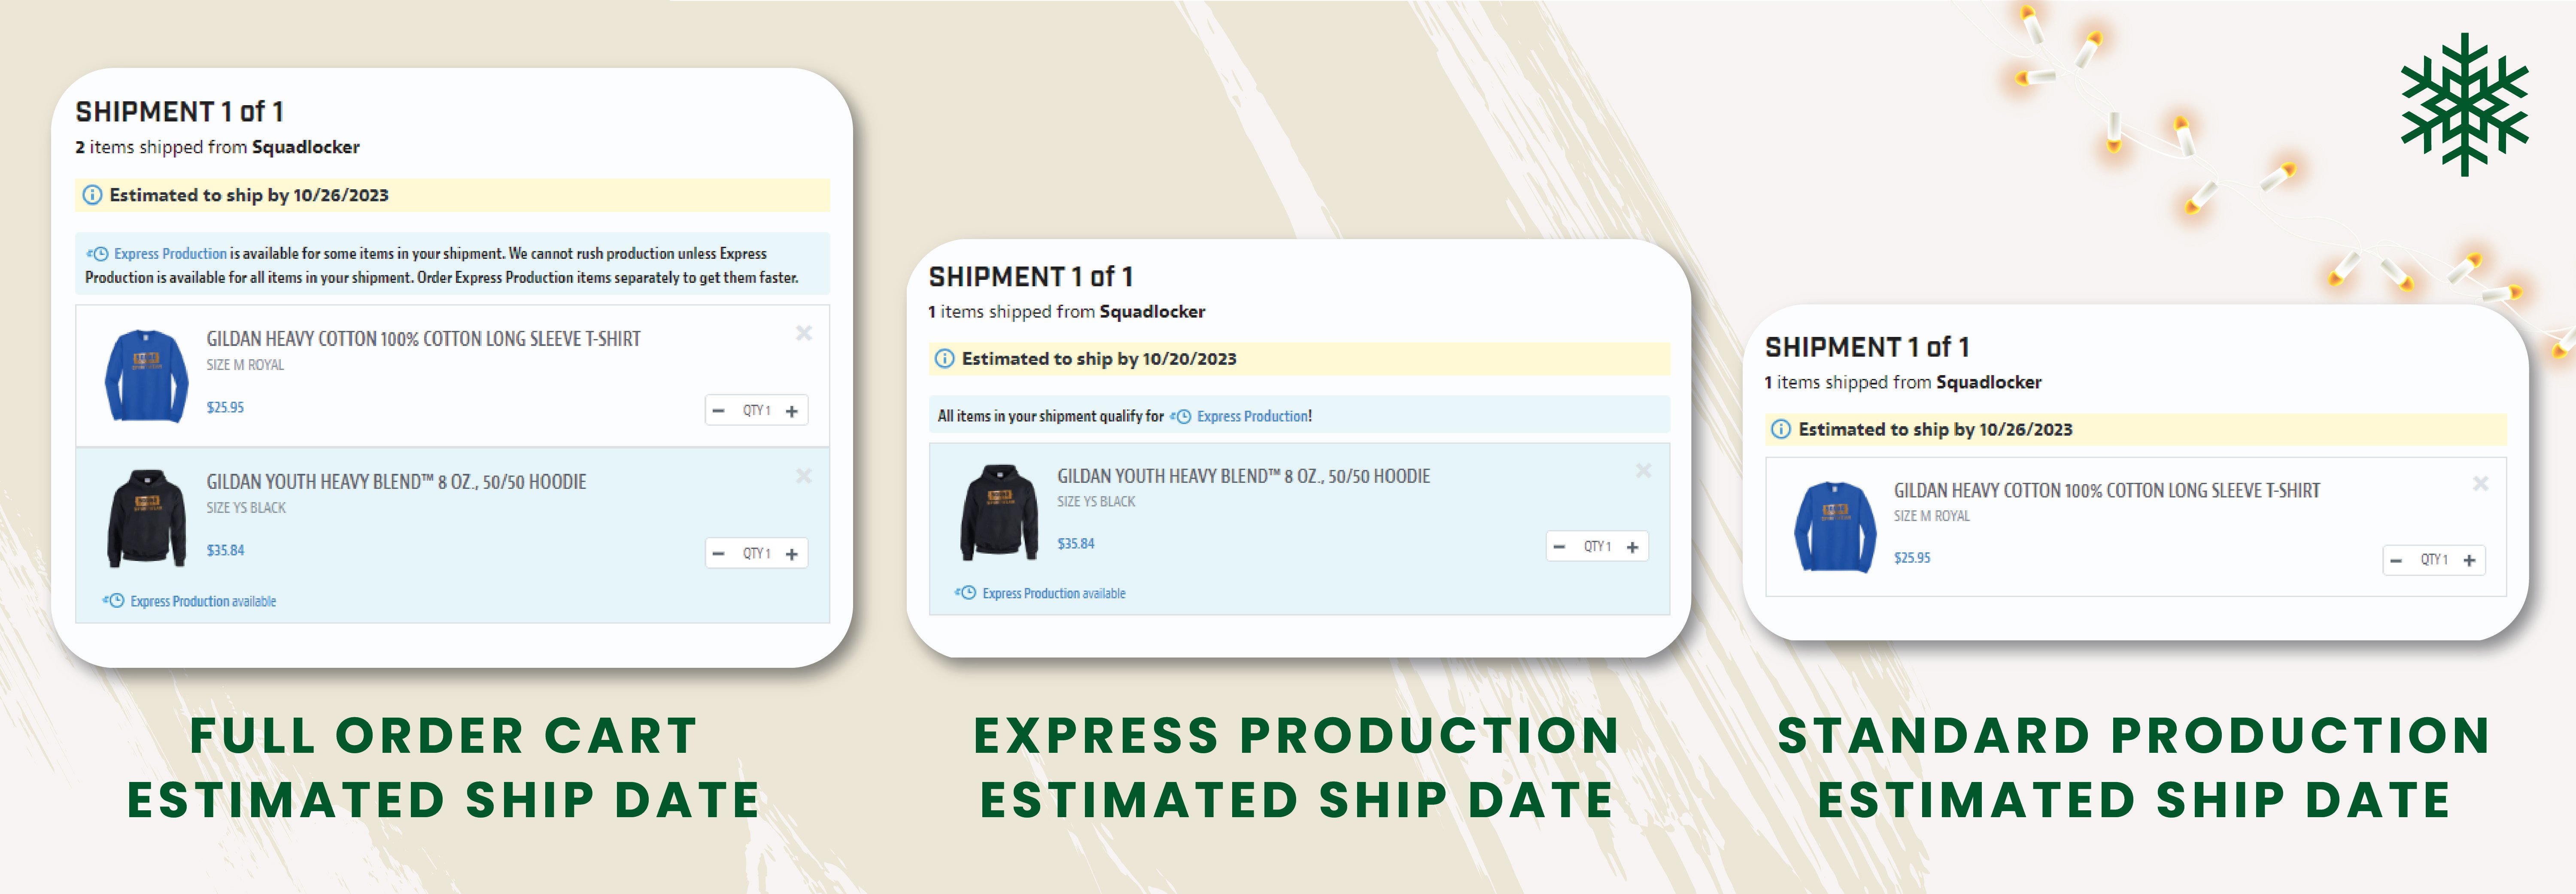Decrease hoodie quantity in express production cart
The height and width of the screenshot is (894, 2576).
click(x=1559, y=547)
